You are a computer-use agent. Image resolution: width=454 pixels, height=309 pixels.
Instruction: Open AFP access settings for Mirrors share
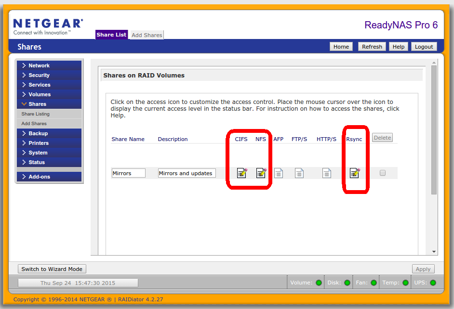click(279, 173)
